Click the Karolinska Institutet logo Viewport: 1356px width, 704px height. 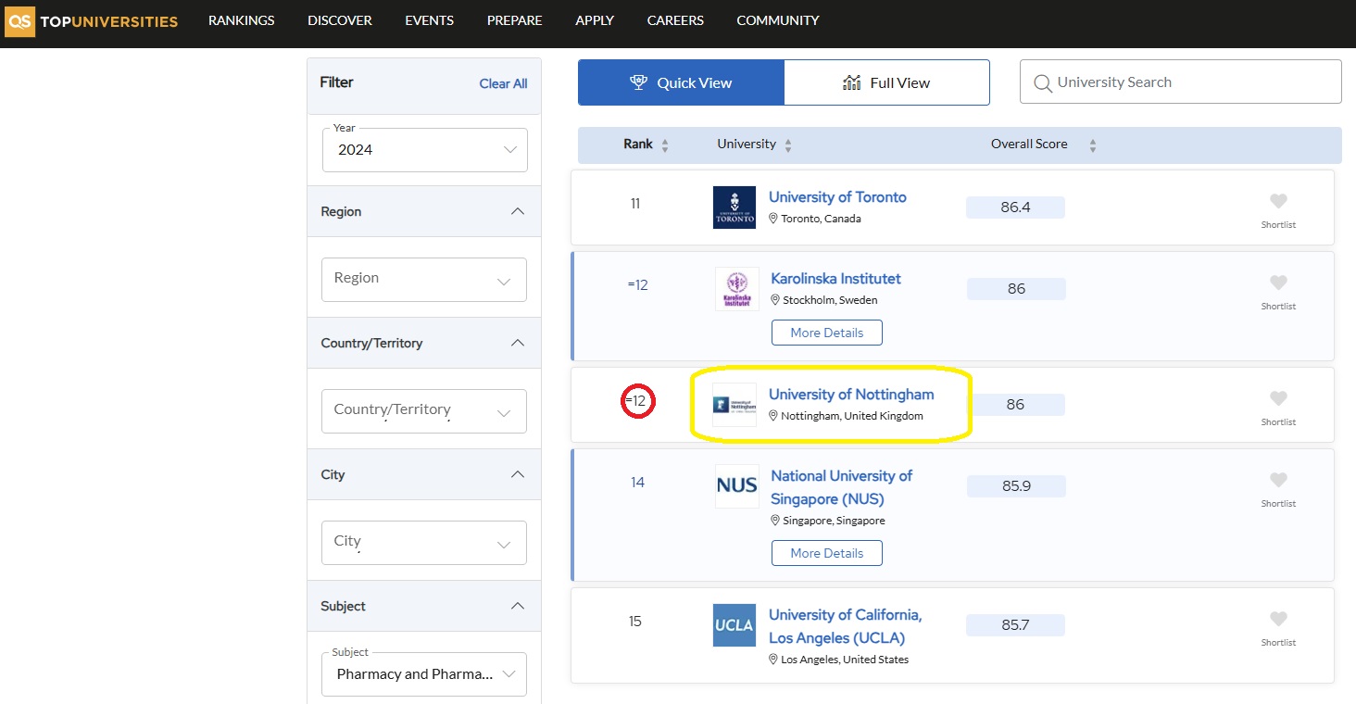pyautogui.click(x=736, y=289)
